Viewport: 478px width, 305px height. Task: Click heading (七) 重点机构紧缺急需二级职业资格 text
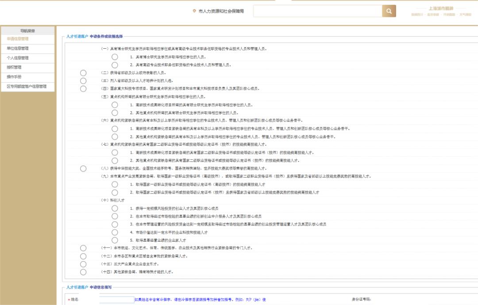[184, 144]
